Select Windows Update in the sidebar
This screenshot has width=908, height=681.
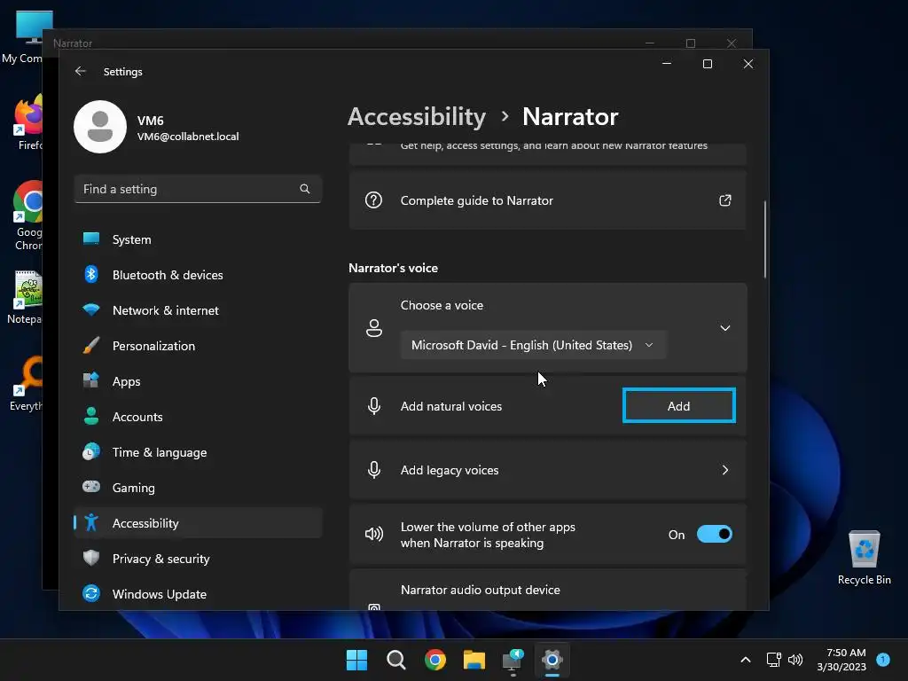pos(198,593)
